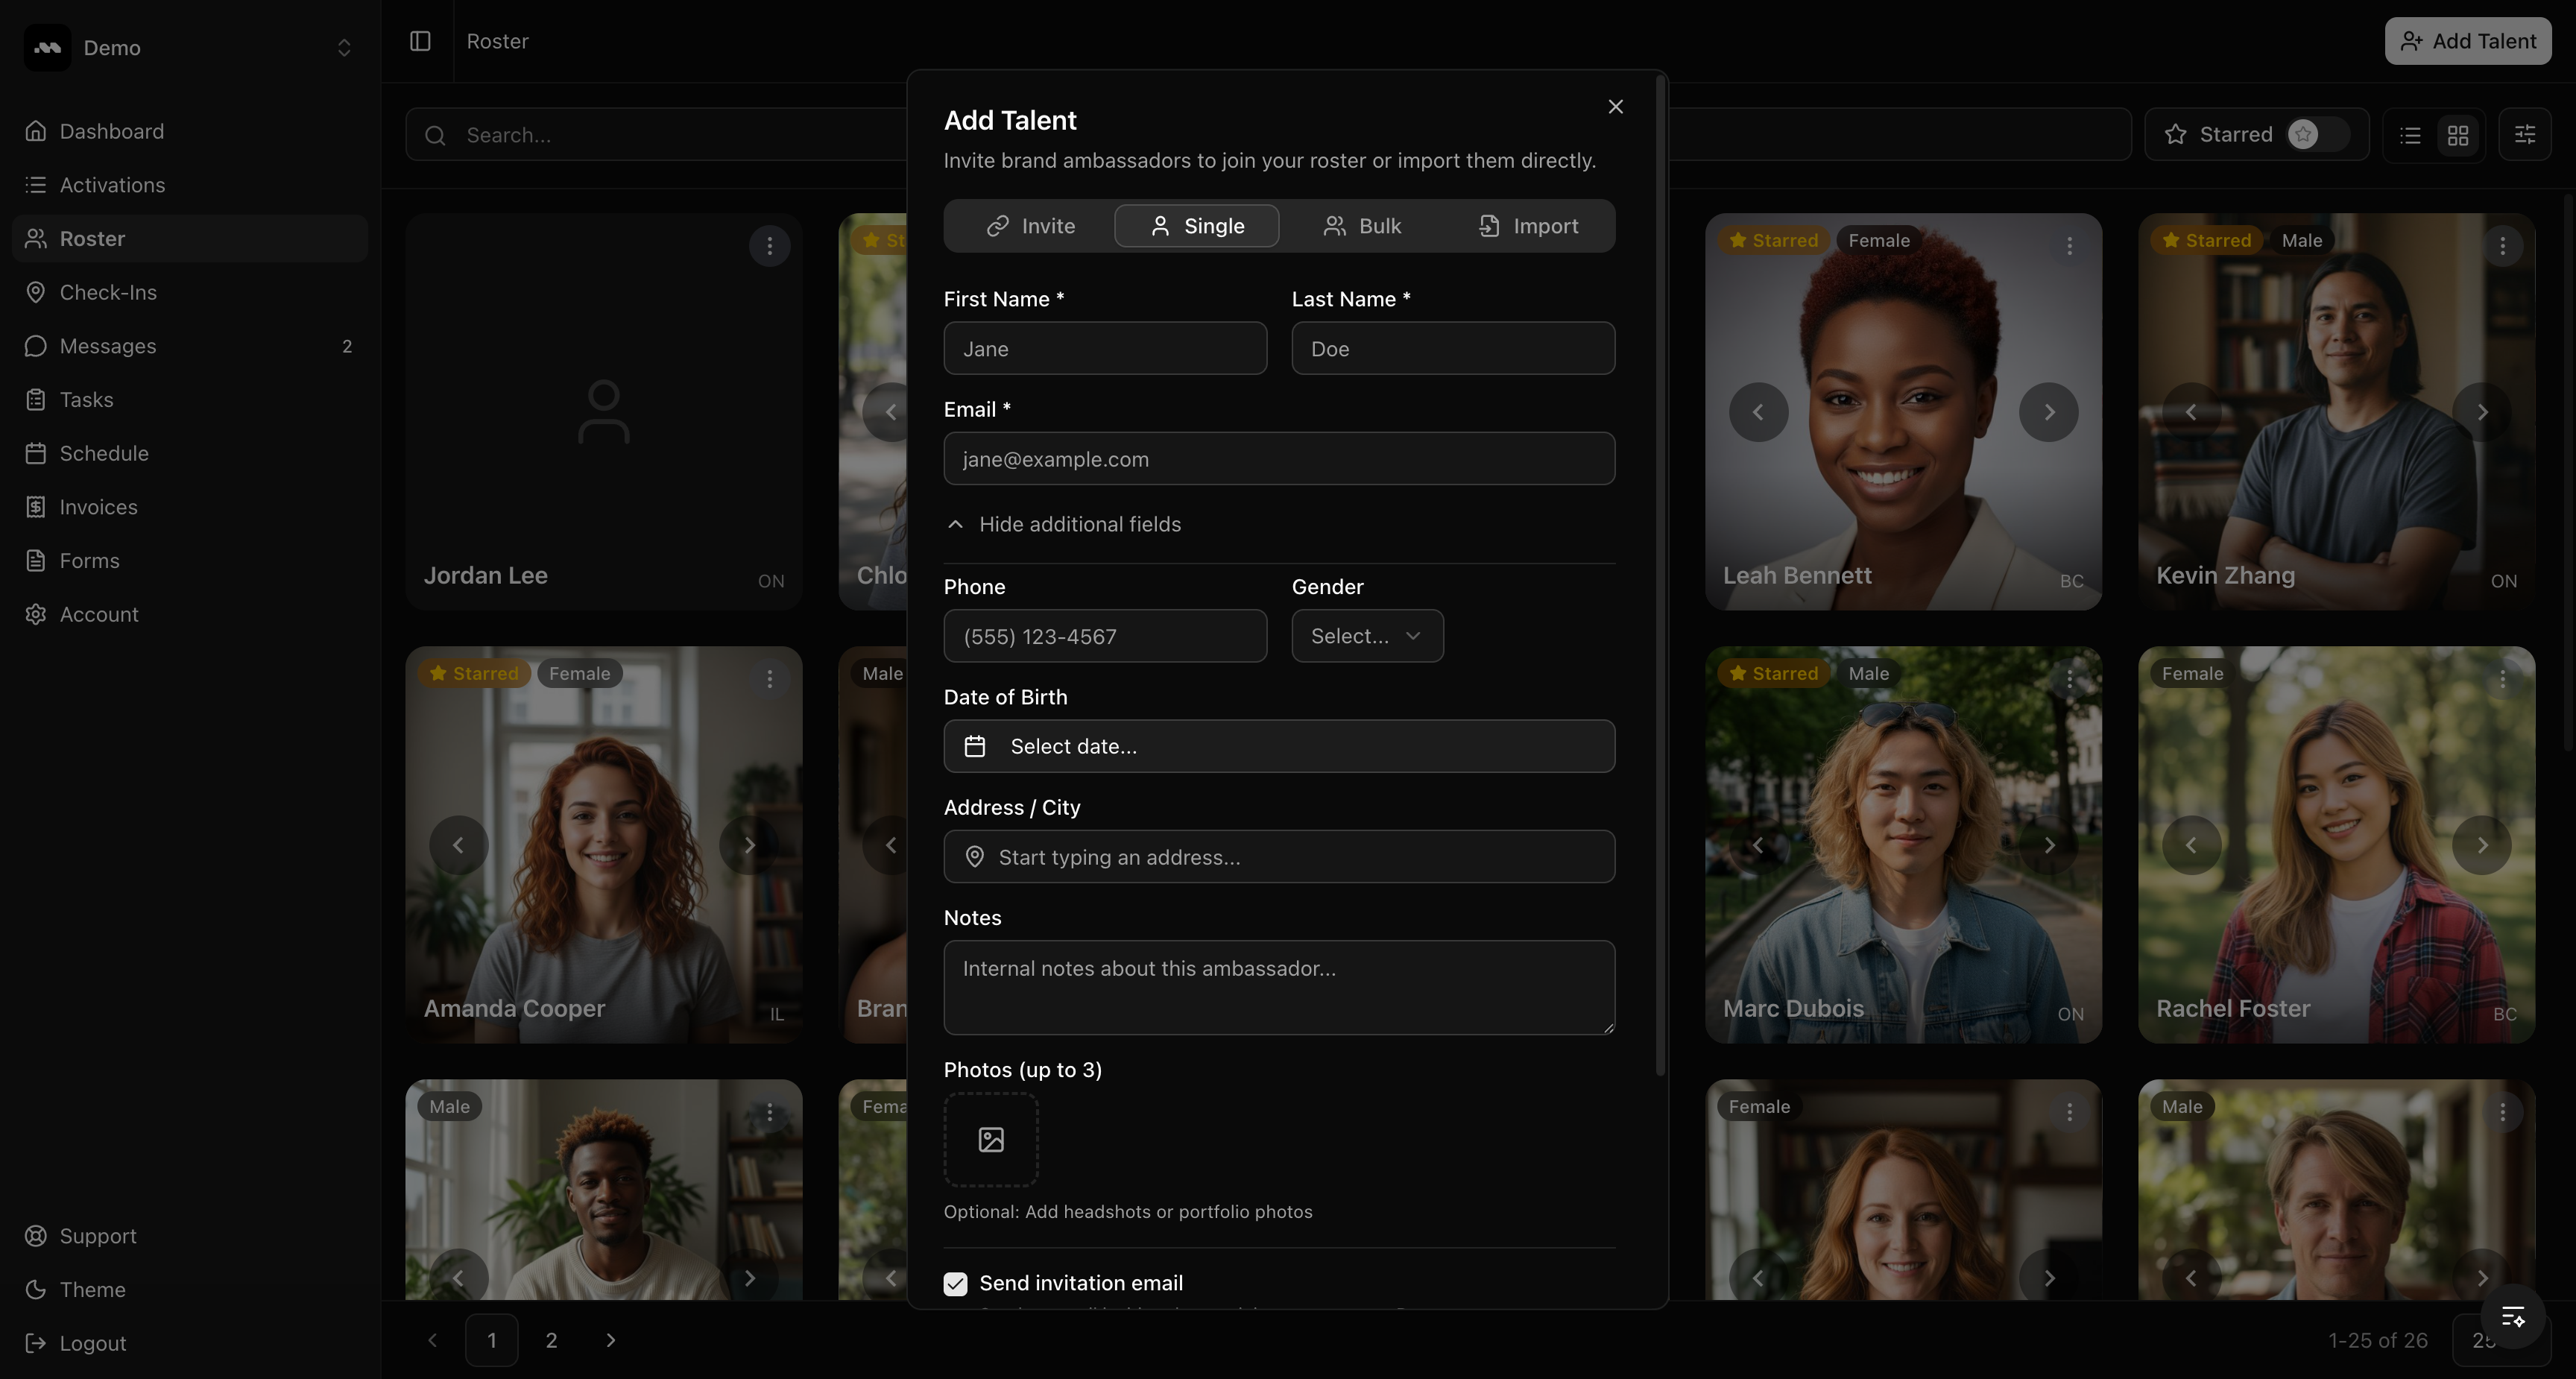Uncheck Send invitation email checkbox
Viewport: 2576px width, 1379px height.
pyautogui.click(x=955, y=1283)
